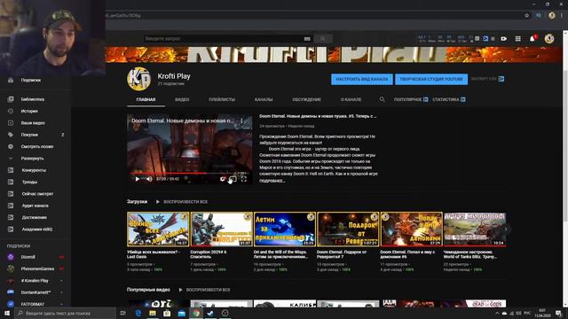Click the featured video progress bar
This screenshot has height=319, width=568.
(189, 174)
